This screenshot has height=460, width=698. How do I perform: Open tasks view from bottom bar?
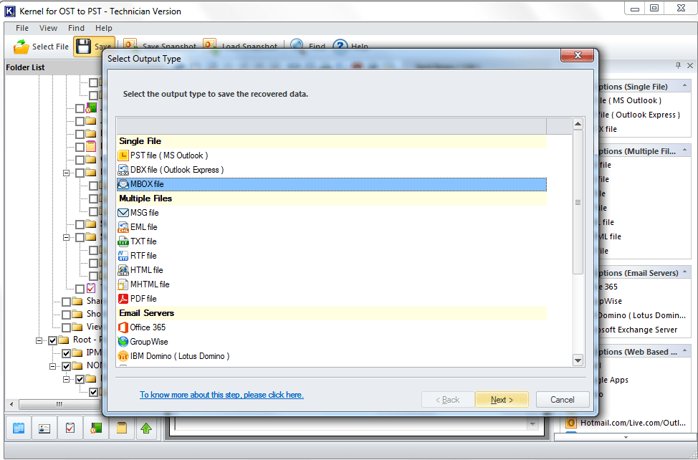(x=70, y=428)
